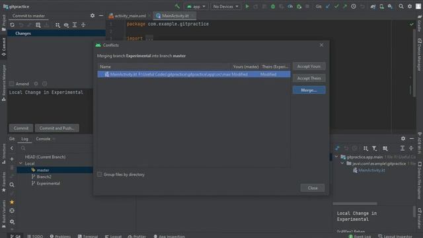Open Commit panel options gear
Viewport: 423px width, 238px height.
[93, 16]
